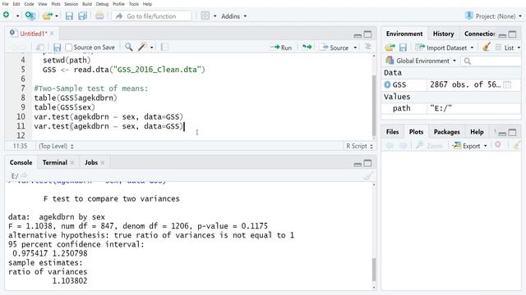Open the List view dropdown
This screenshot has height=295, width=526.
pos(508,48)
